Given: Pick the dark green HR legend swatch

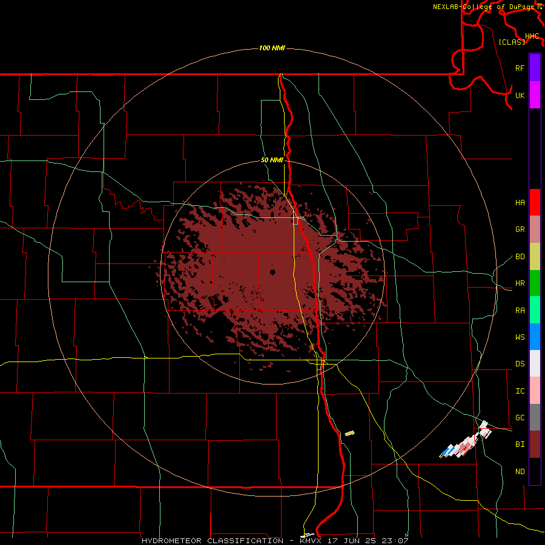Looking at the screenshot, I should (535, 283).
